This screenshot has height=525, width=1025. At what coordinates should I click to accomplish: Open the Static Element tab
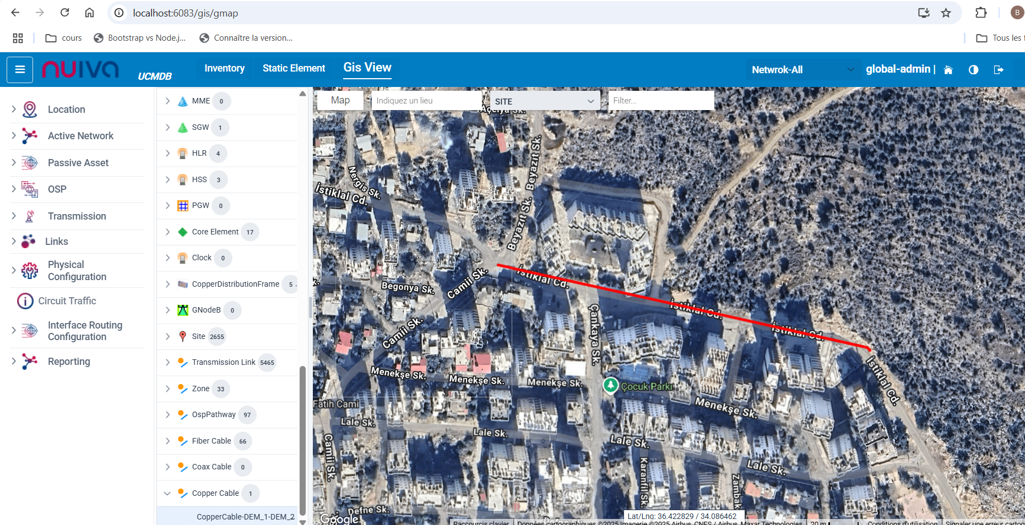294,68
